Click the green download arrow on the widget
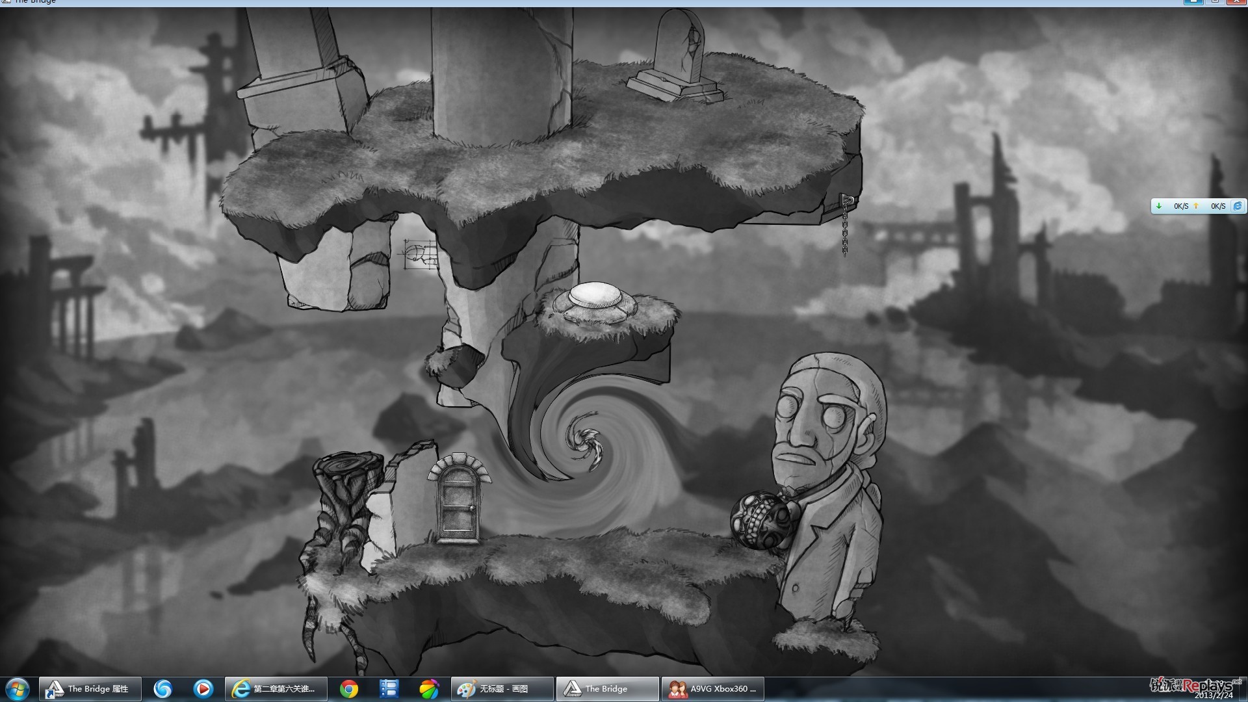The width and height of the screenshot is (1248, 702). click(1159, 206)
